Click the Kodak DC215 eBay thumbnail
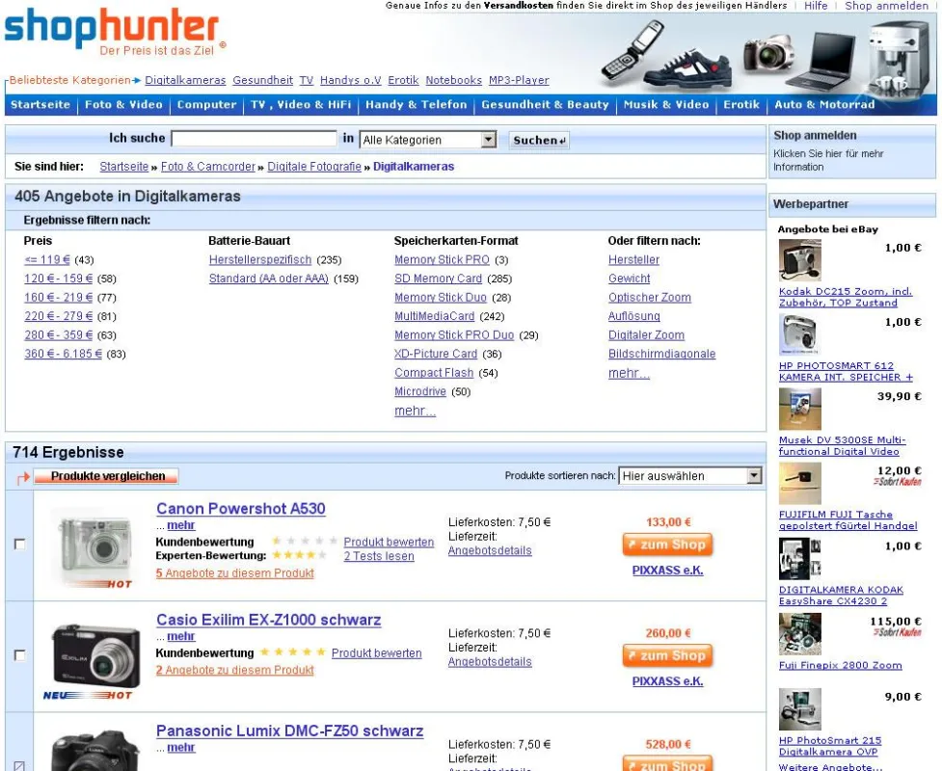The width and height of the screenshot is (942, 771). (x=799, y=260)
